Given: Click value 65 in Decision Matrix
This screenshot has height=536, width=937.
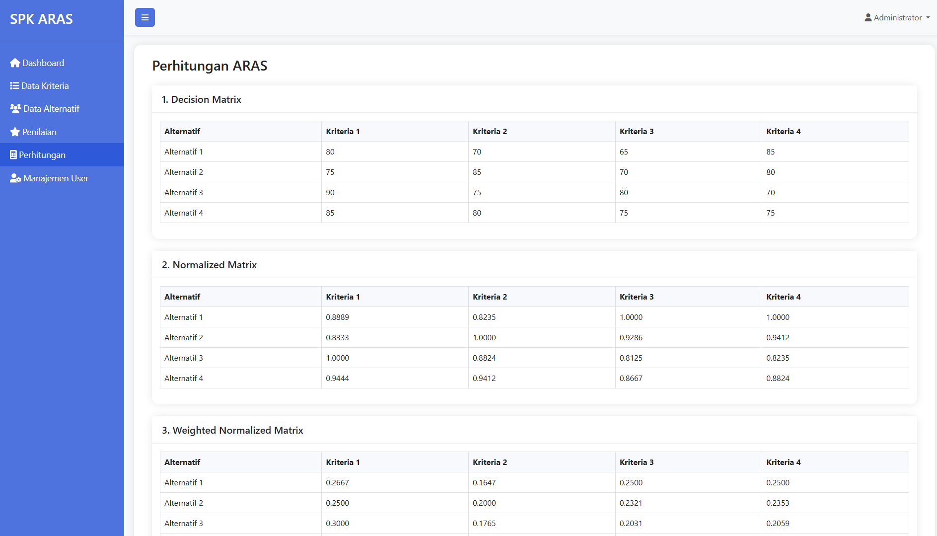Looking at the screenshot, I should tap(689, 152).
